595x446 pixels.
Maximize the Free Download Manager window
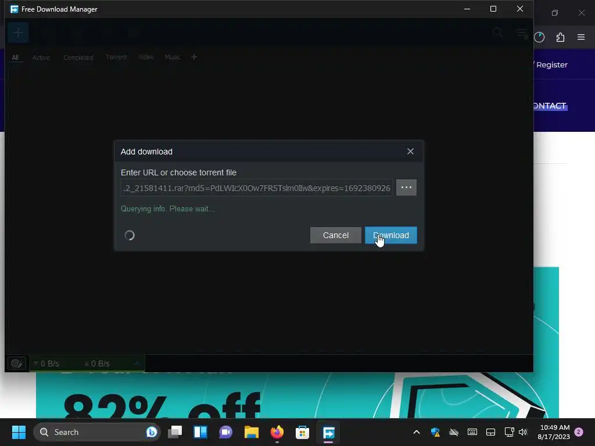[493, 9]
